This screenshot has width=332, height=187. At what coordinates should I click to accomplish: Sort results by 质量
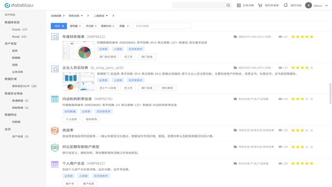click(124, 26)
